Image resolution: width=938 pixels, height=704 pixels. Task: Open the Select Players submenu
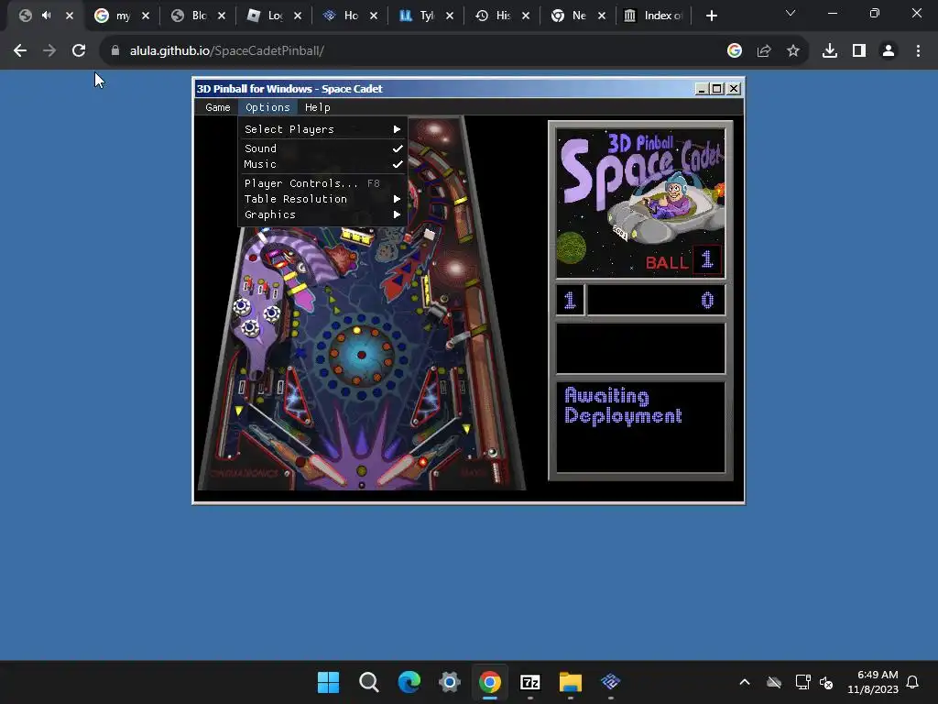(x=322, y=129)
